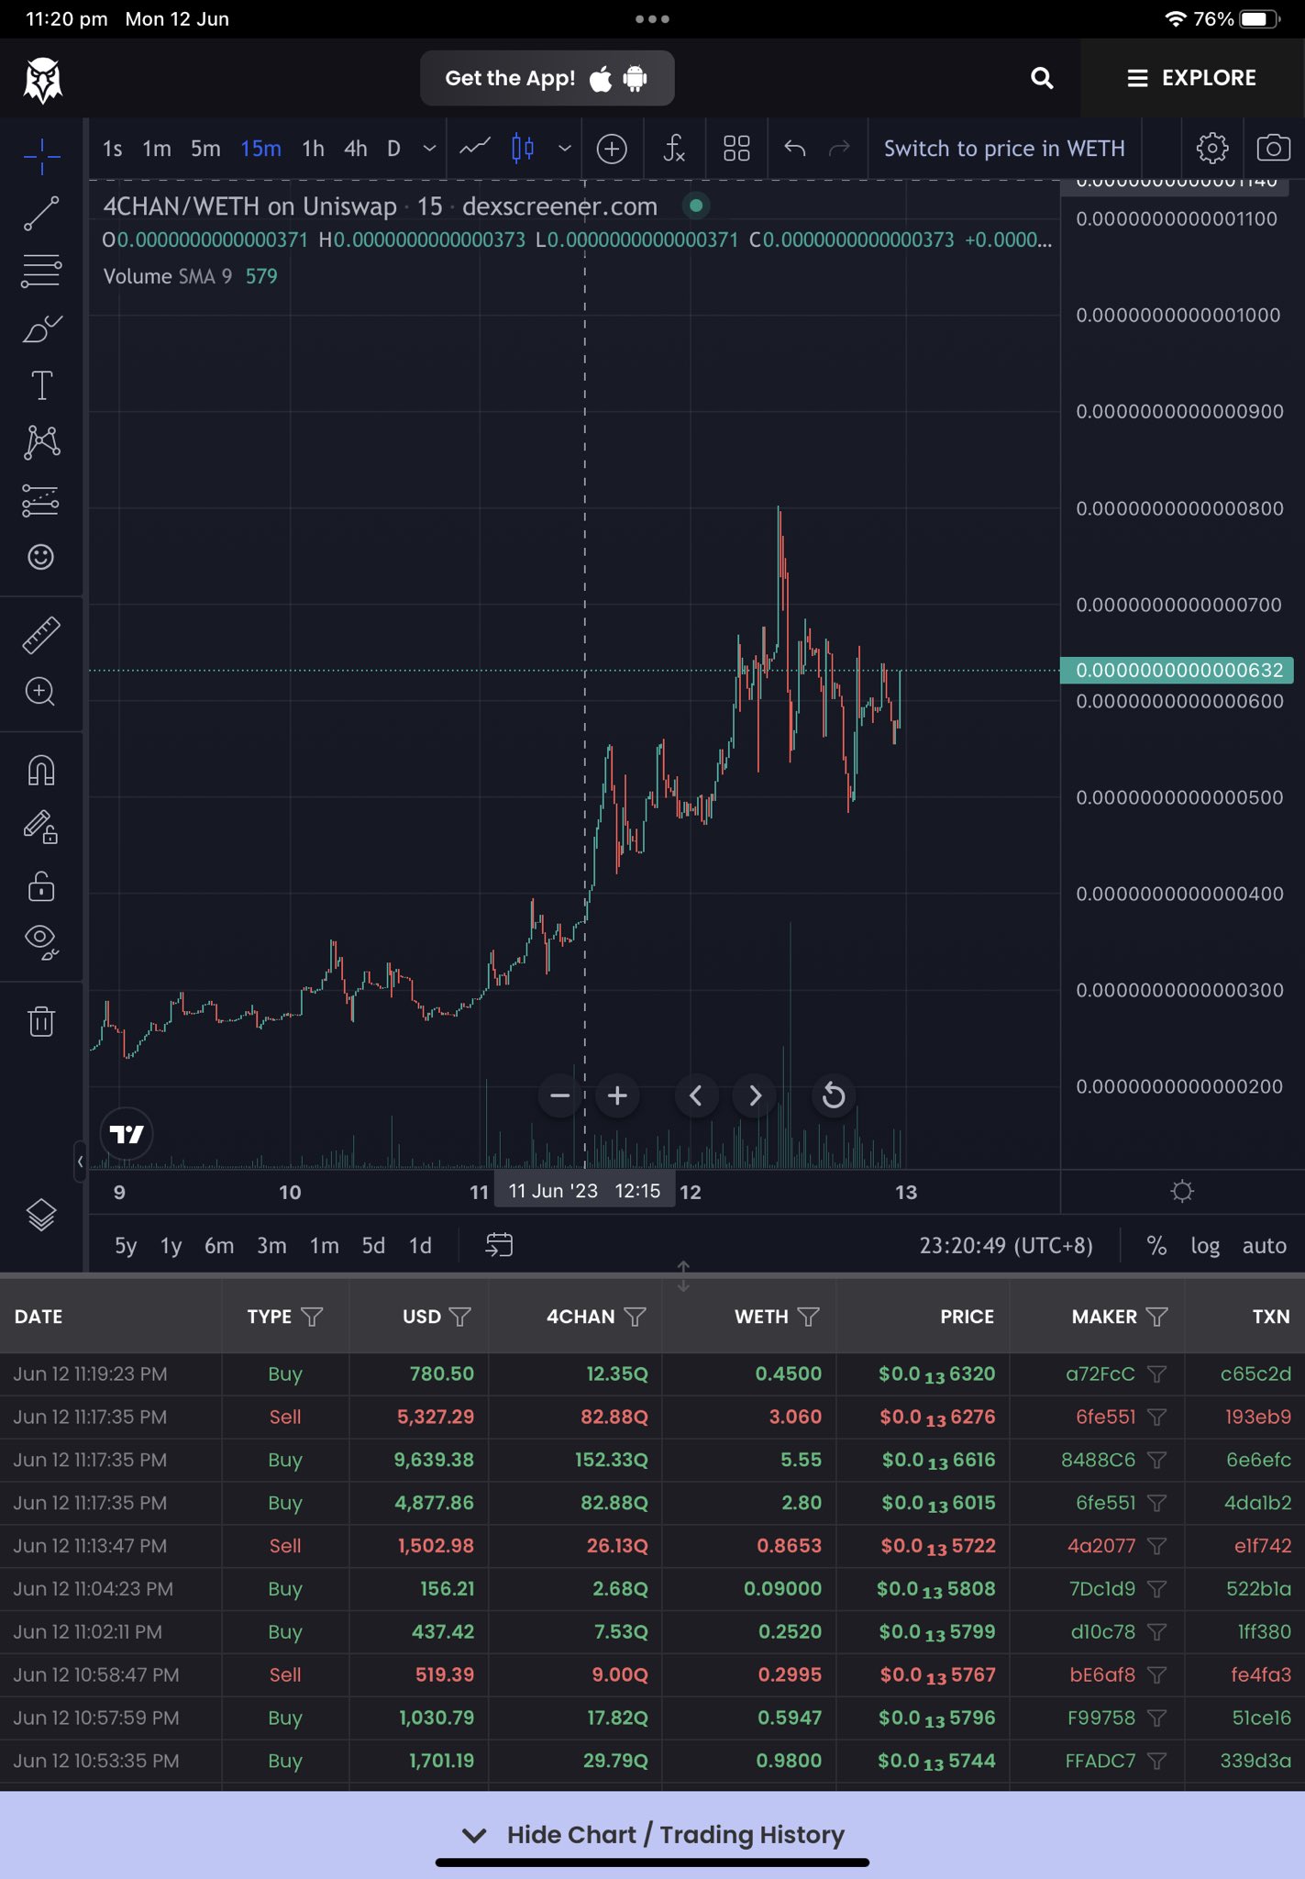Switch to line chart style icon
The image size is (1305, 1879).
point(474,148)
